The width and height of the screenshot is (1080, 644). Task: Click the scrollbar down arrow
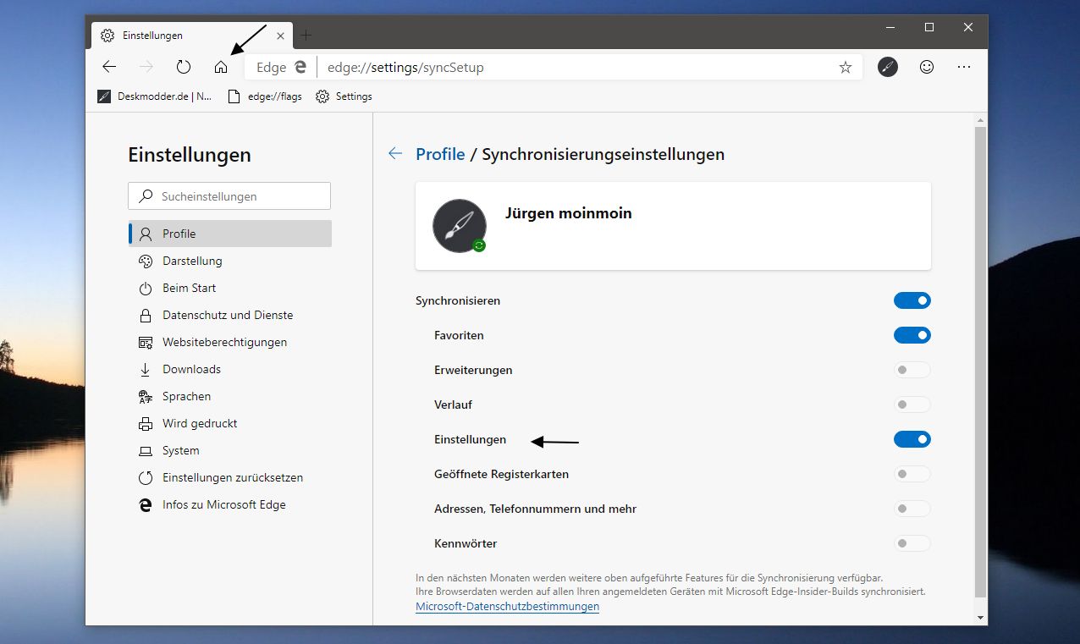(980, 618)
